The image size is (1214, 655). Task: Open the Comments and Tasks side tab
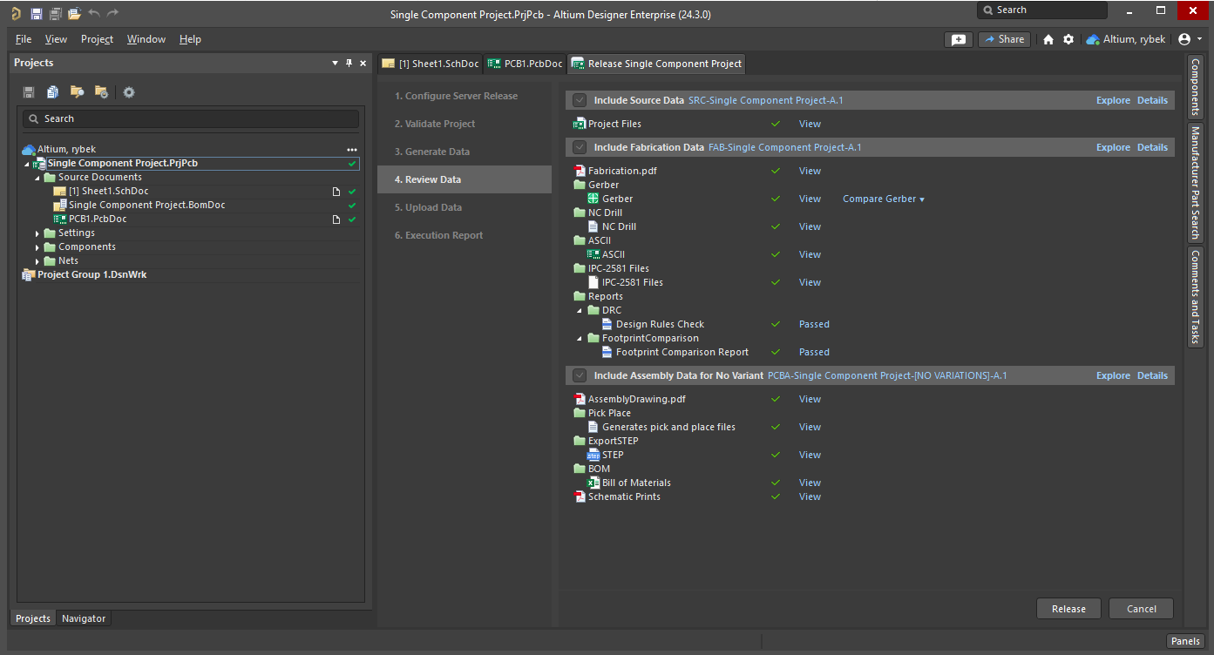(1196, 296)
